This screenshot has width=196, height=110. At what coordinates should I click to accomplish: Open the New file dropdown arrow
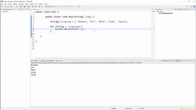(4, 6)
